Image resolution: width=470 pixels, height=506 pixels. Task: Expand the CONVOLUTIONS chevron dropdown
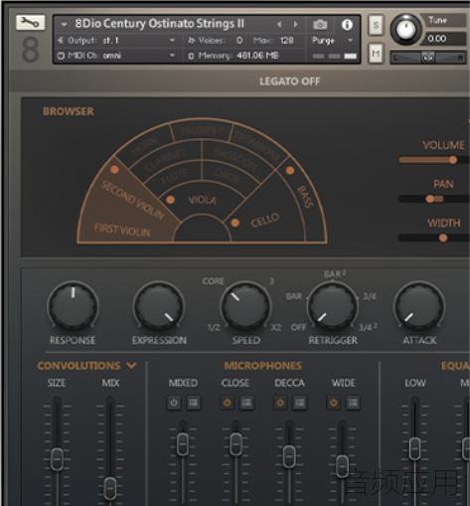coord(131,366)
